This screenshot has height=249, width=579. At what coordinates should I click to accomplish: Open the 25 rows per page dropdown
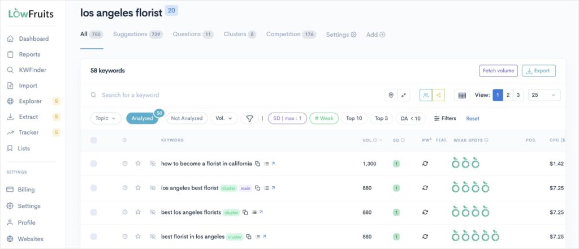pyautogui.click(x=544, y=95)
